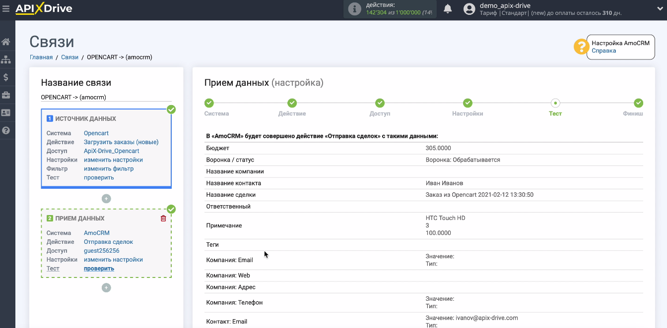Go to the Финиш step circle
This screenshot has height=328, width=667.
638,103
